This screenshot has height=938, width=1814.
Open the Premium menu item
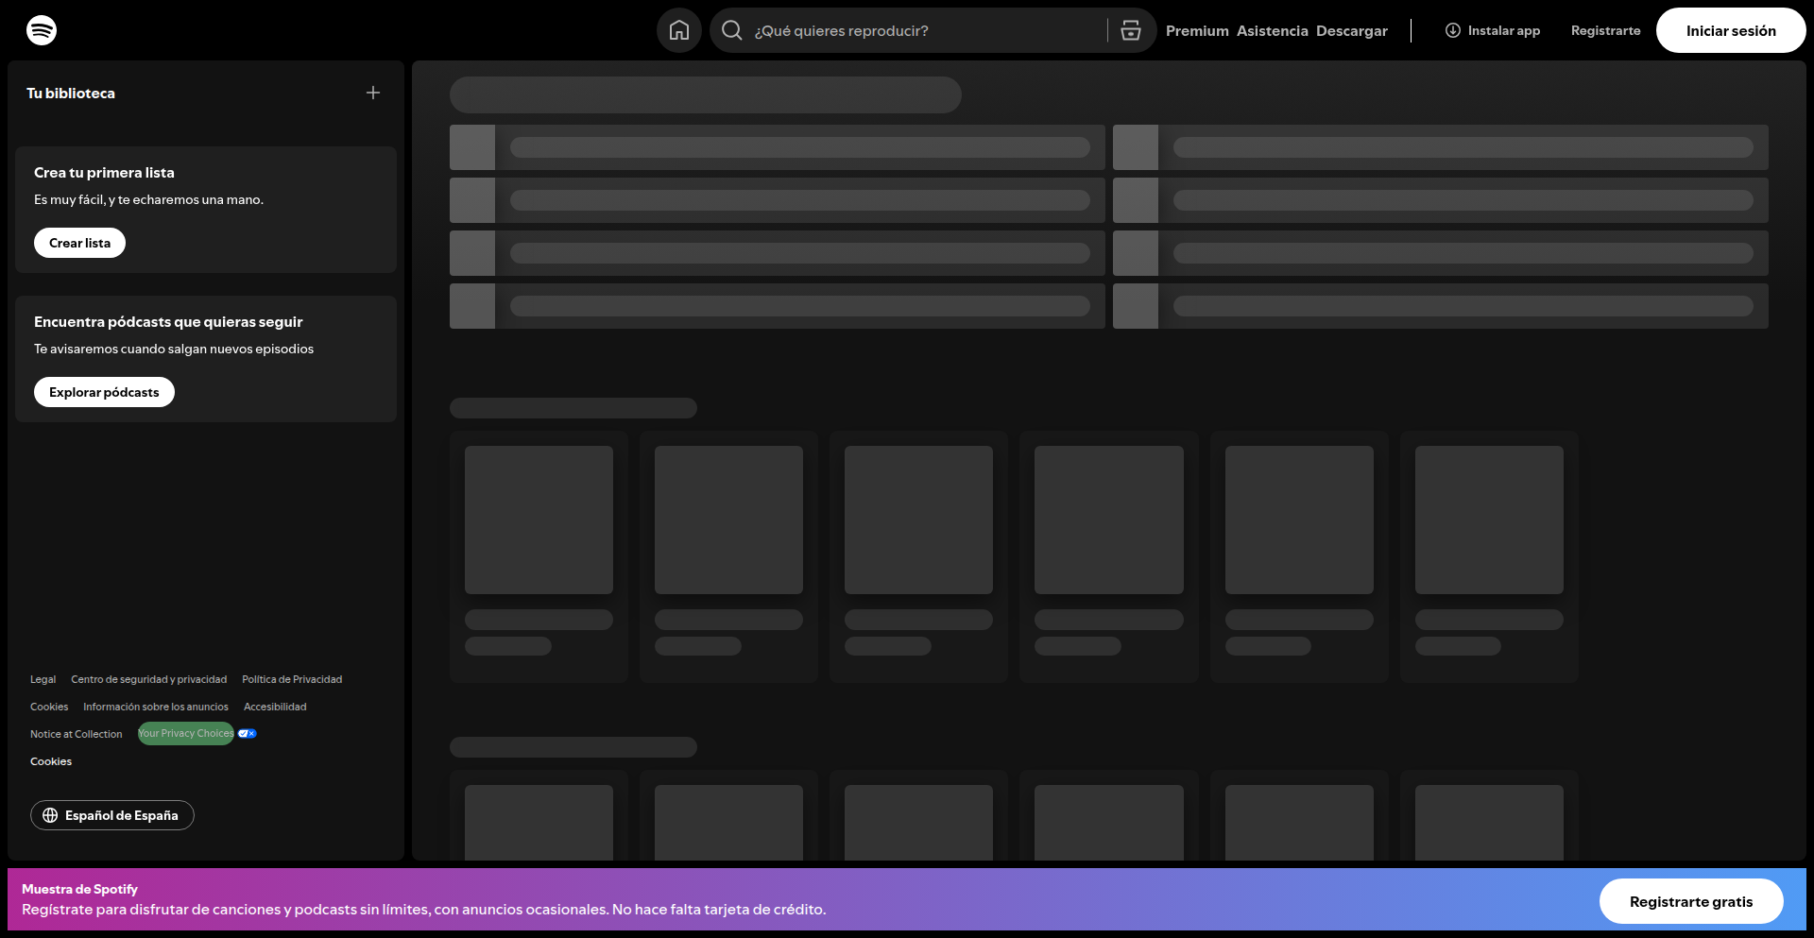tap(1197, 31)
